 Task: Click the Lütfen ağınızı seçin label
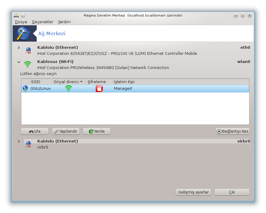[38, 74]
